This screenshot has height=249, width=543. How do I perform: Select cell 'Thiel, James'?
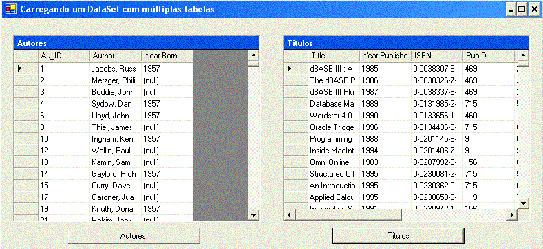[x=116, y=127]
